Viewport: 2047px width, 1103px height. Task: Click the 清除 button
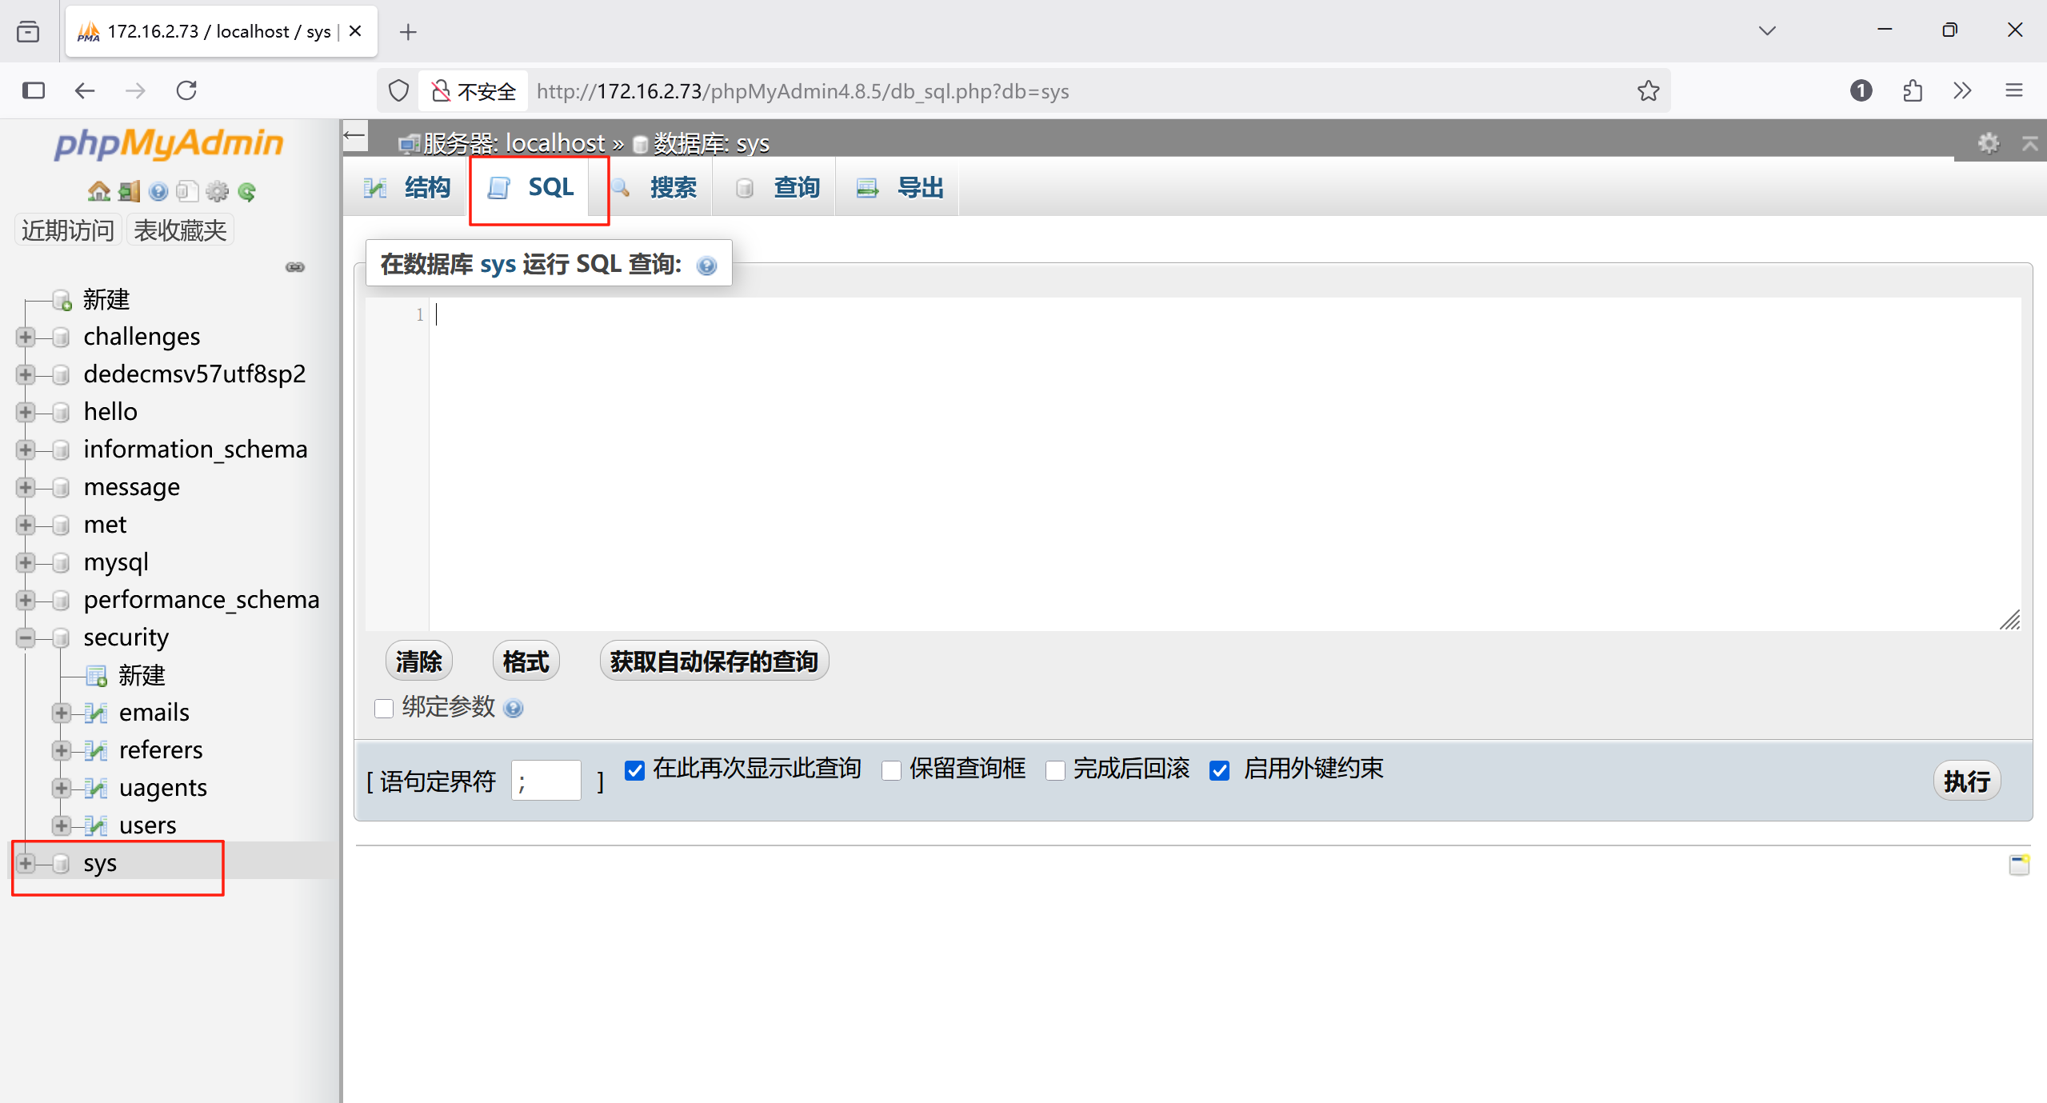tap(419, 661)
